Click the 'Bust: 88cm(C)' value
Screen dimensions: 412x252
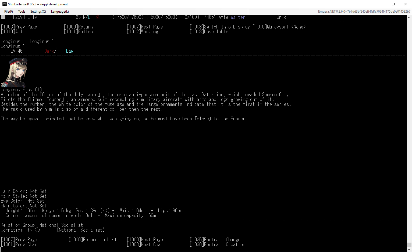(x=93, y=211)
